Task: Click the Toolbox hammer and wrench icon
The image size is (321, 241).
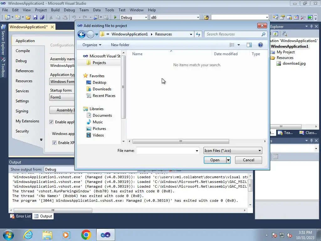Action: (x=303, y=18)
